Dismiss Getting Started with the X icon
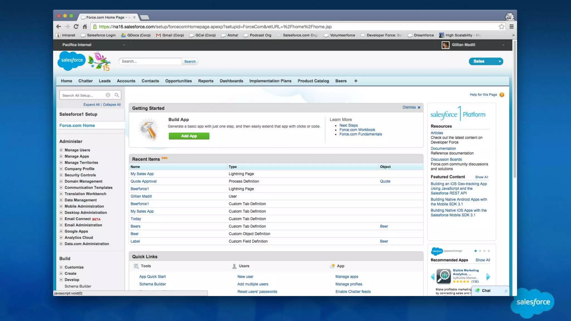Image resolution: width=571 pixels, height=321 pixels. [x=419, y=107]
